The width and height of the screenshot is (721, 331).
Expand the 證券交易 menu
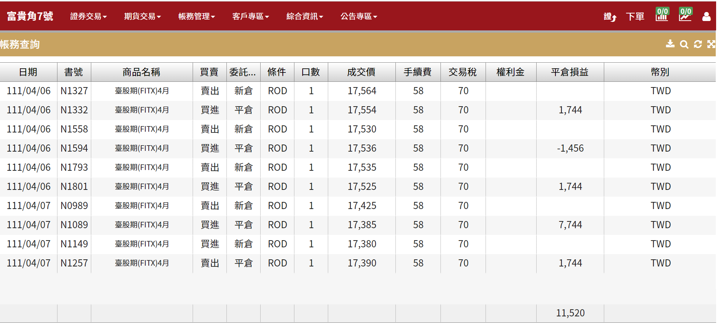(x=89, y=16)
